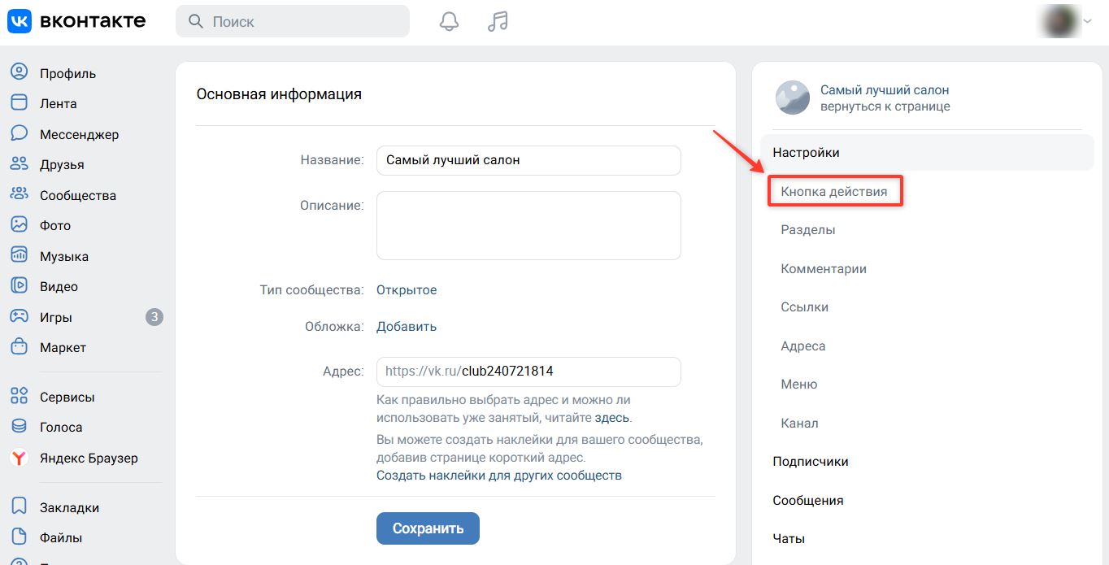Expand the profile avatar menu arrow

point(1087,22)
